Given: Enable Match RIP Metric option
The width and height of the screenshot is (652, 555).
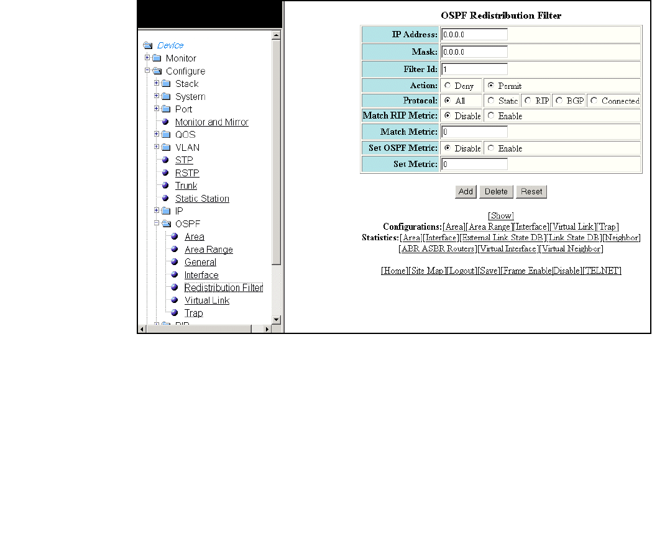Looking at the screenshot, I should click(491, 115).
